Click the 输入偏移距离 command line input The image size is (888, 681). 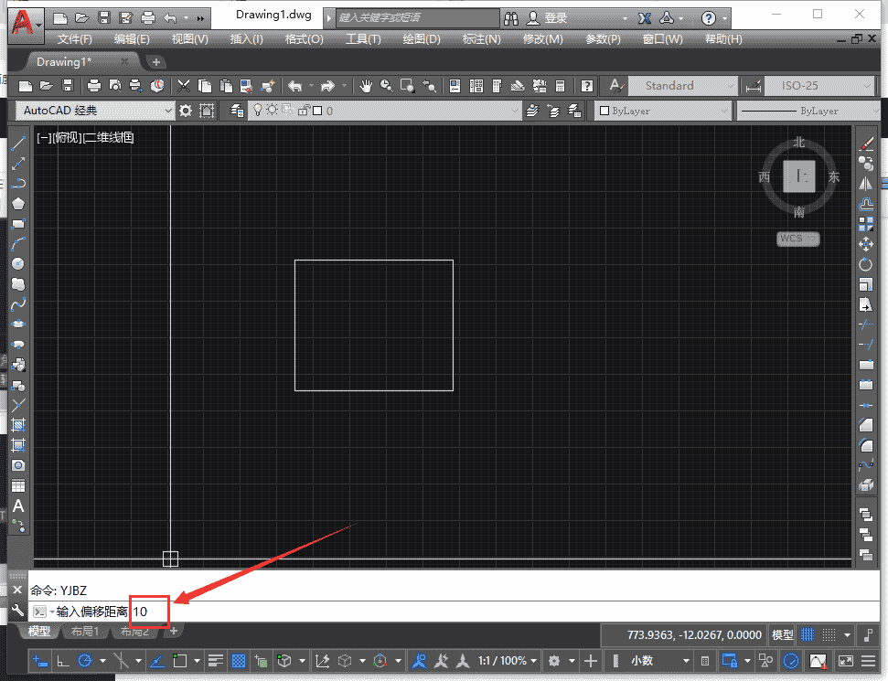pyautogui.click(x=453, y=612)
